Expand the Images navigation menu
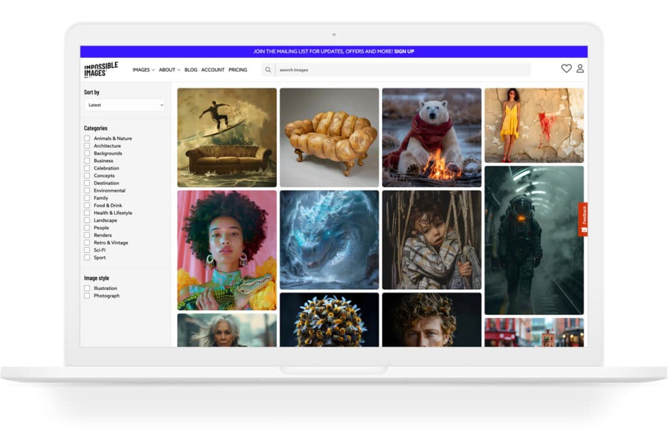This screenshot has width=668, height=438. [143, 70]
